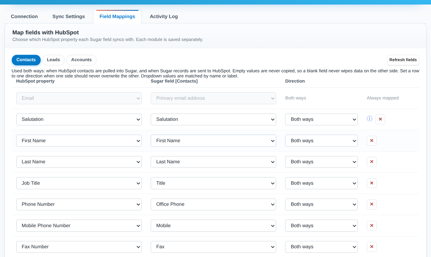
Task: Open the Sugar field dropdown set to Title
Action: click(213, 183)
